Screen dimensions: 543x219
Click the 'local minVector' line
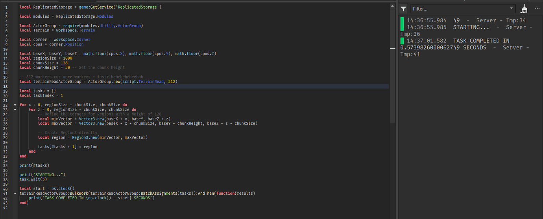(104, 119)
